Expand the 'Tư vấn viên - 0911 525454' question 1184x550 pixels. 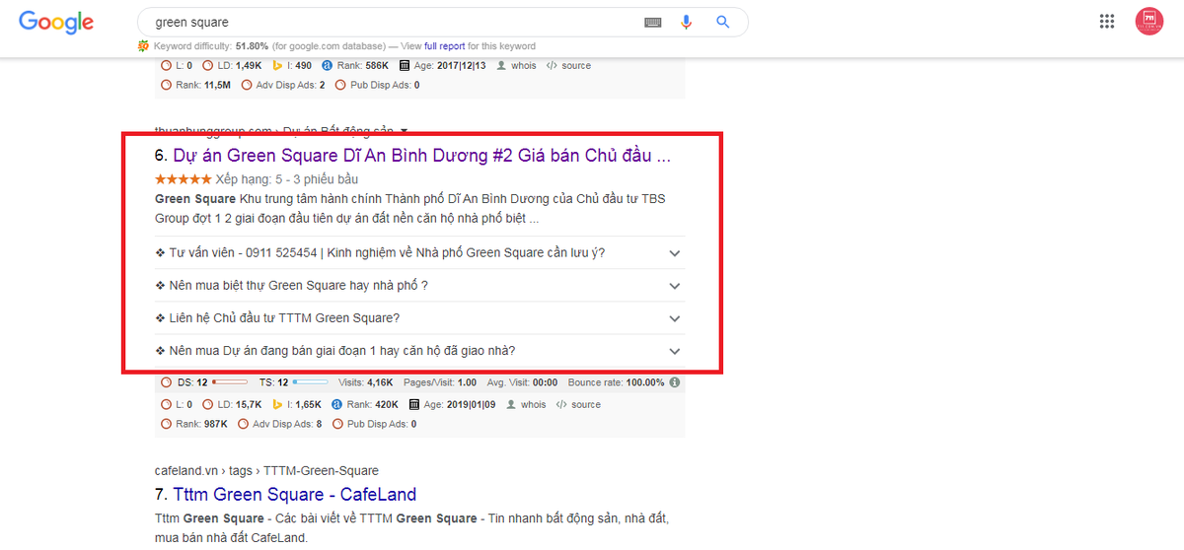(419, 253)
